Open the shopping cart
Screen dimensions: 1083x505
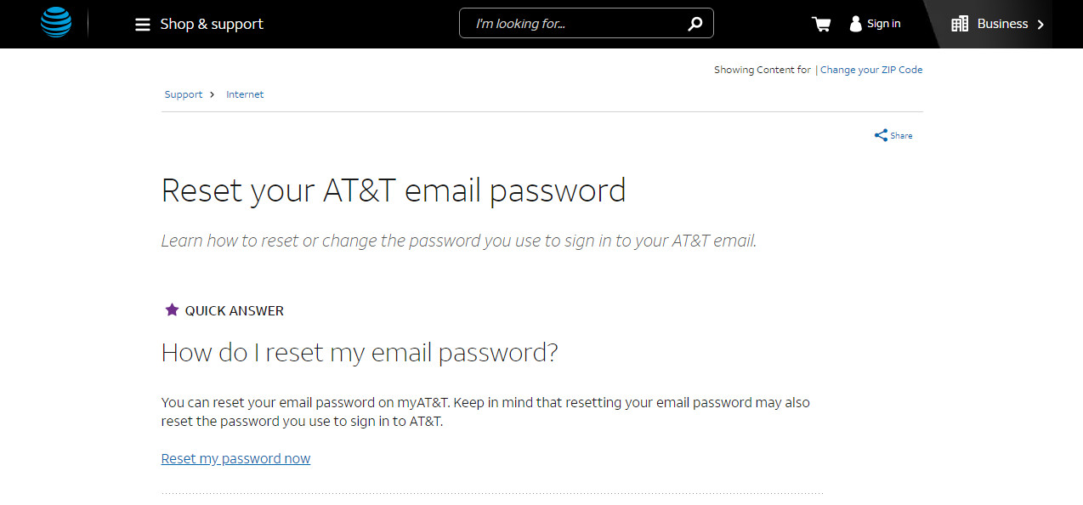(820, 24)
